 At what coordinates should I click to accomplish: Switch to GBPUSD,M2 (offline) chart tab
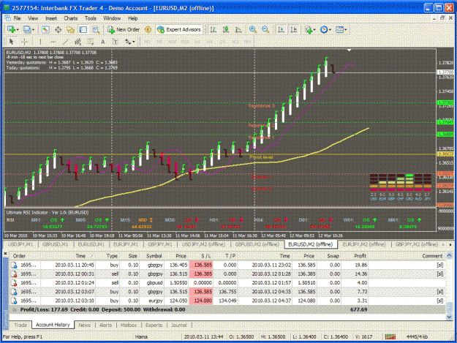tap(257, 244)
